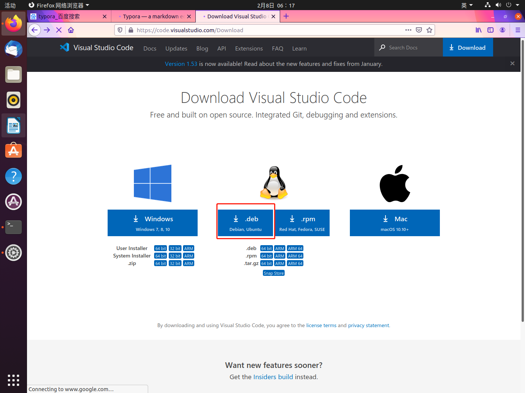
Task: Open page actions three-dots menu
Action: pos(408,30)
